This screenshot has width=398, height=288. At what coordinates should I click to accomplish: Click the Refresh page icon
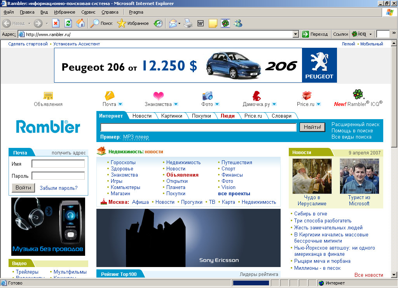pyautogui.click(x=68, y=23)
